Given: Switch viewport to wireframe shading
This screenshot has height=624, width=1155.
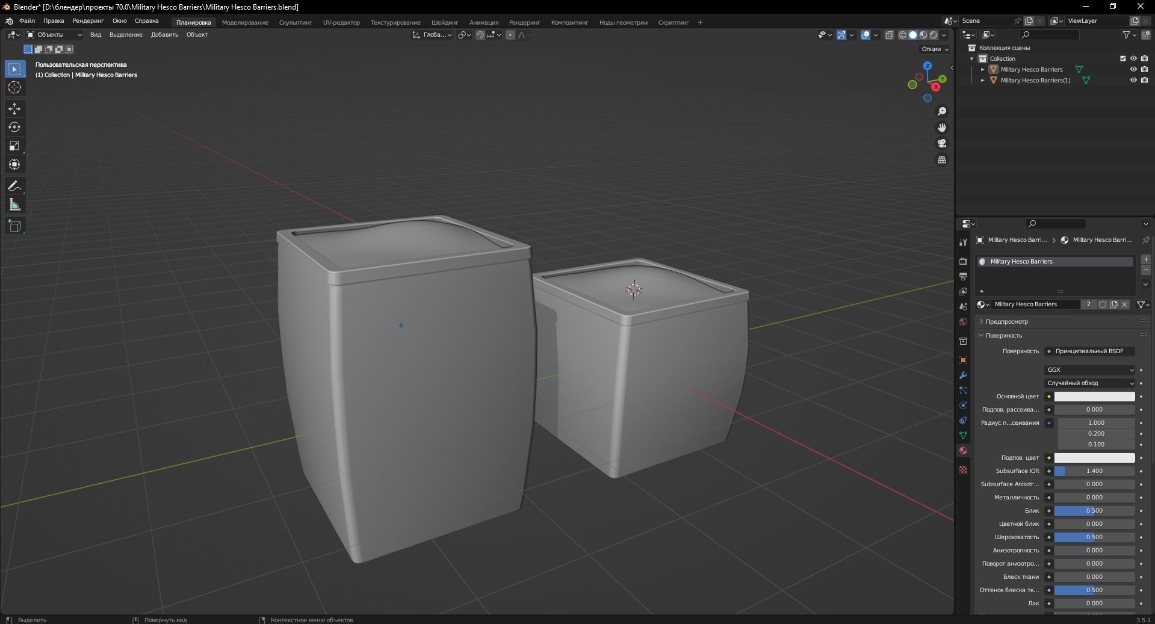Looking at the screenshot, I should [x=903, y=35].
